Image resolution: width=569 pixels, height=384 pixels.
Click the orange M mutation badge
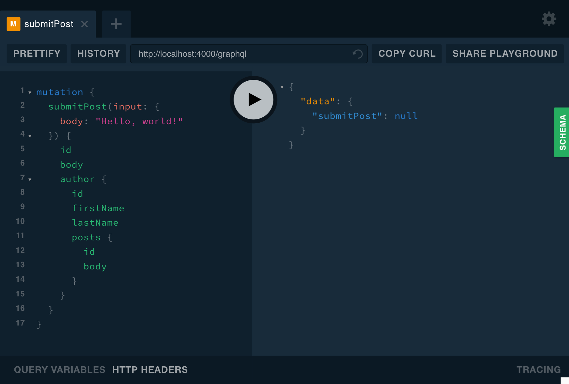coord(14,24)
